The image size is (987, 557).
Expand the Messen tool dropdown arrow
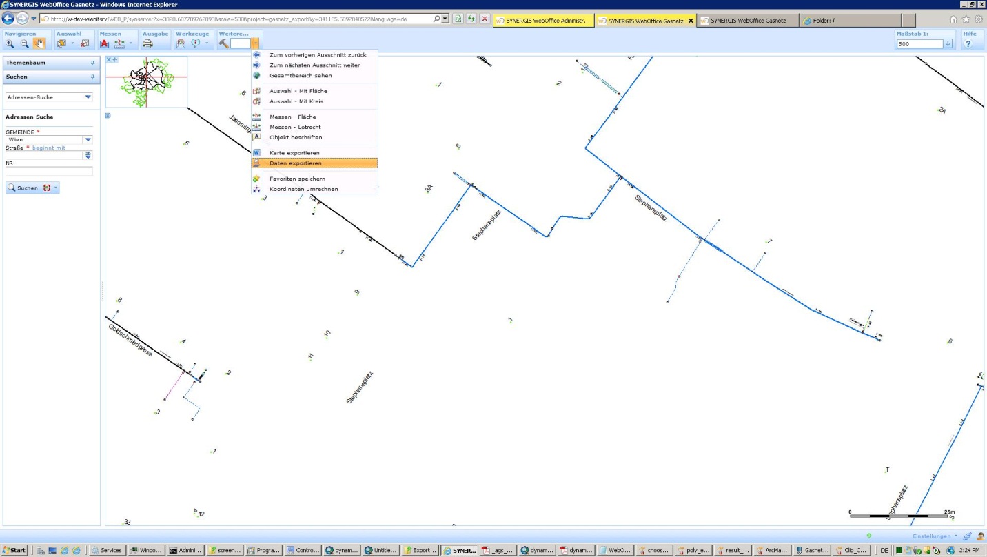tap(132, 43)
